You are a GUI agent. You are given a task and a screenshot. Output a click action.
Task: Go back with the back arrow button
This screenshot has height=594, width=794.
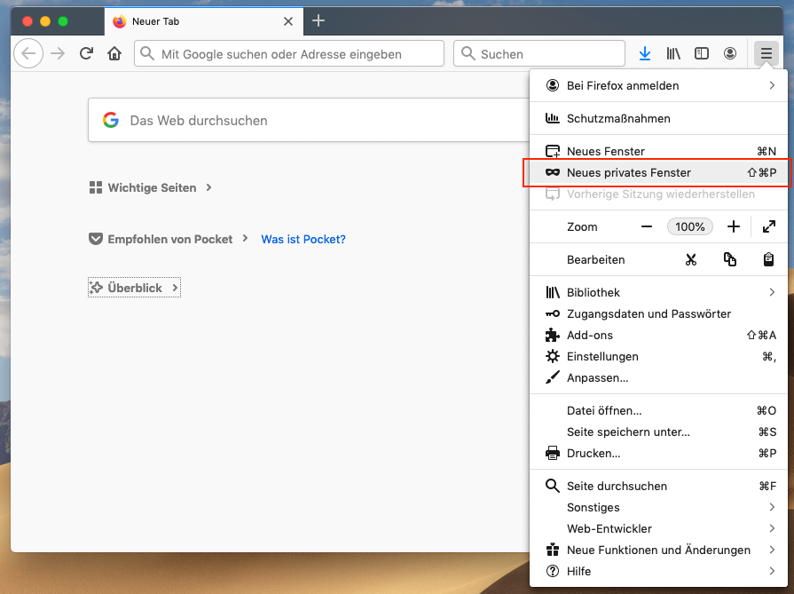tap(28, 53)
